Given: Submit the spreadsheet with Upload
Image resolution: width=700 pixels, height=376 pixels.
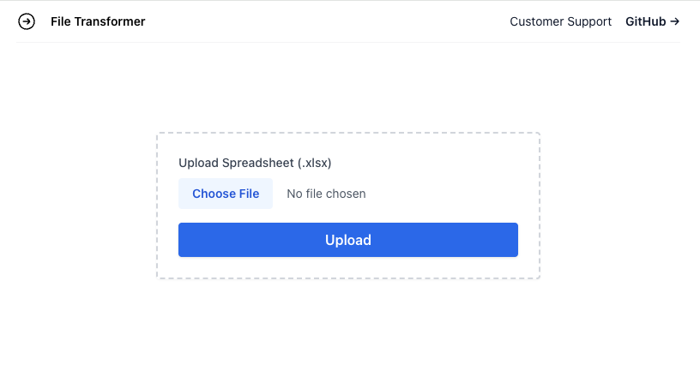Looking at the screenshot, I should pos(348,240).
